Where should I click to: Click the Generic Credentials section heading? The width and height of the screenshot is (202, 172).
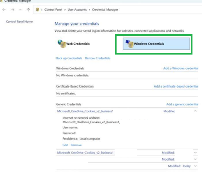pos(69,104)
